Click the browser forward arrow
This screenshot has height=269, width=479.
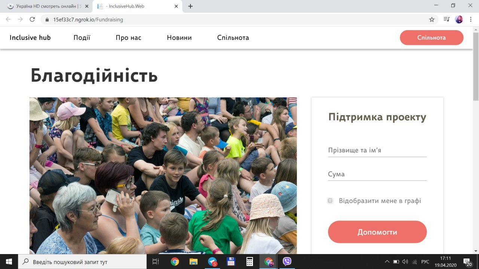20,19
